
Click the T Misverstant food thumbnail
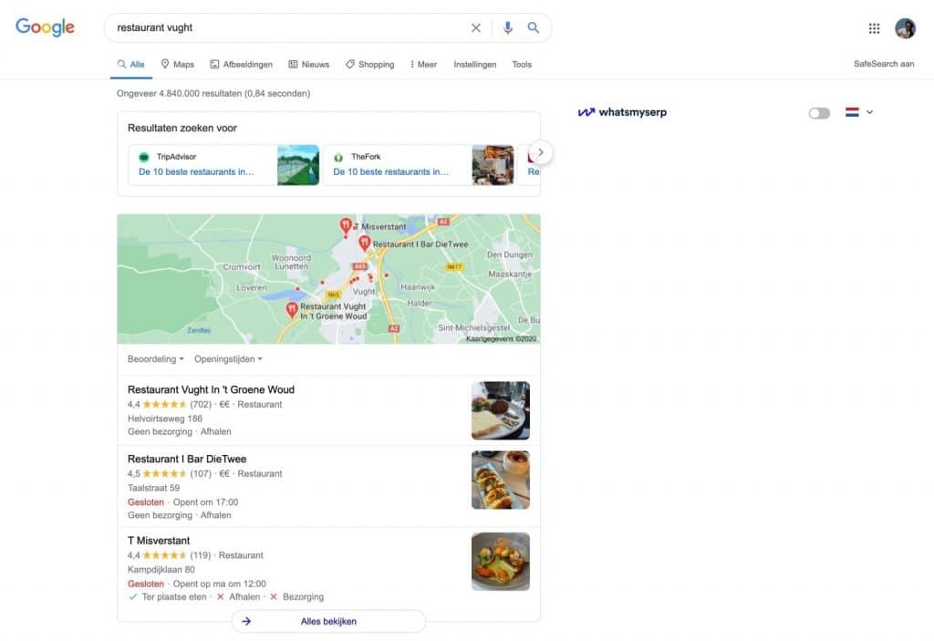[x=500, y=562]
